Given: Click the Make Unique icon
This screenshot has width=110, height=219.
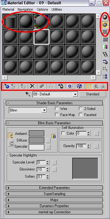Looking at the screenshot, I should [x=51, y=87].
